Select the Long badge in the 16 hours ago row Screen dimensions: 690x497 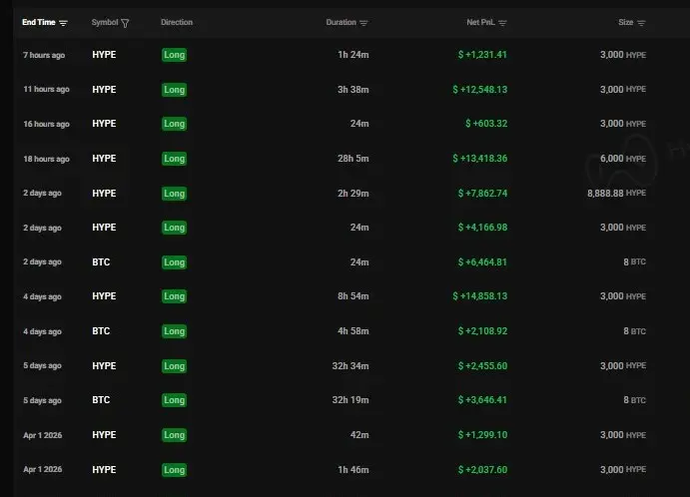point(175,124)
